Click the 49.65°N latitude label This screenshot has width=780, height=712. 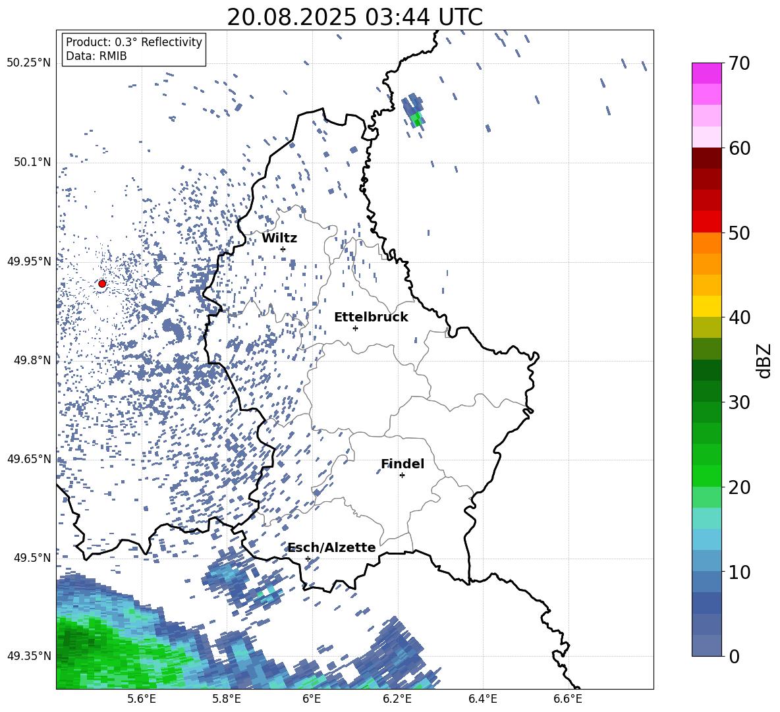29,459
